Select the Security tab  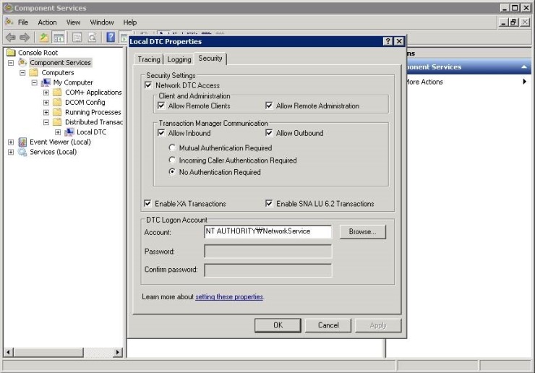[210, 59]
